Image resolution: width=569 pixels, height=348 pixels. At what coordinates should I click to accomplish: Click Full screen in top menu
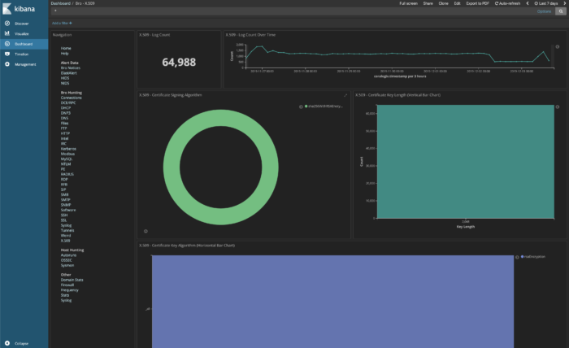408,3
